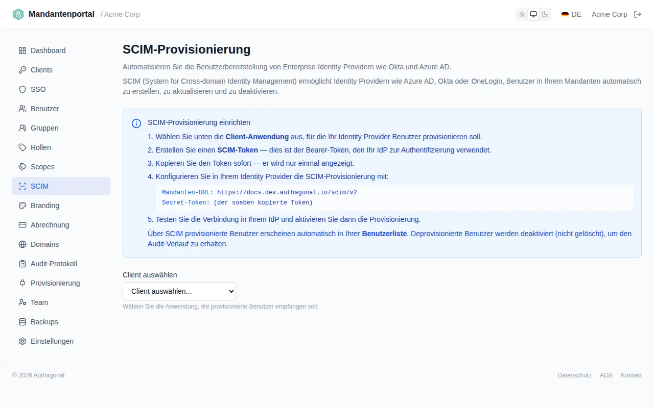Screen dimensions: 654x408
Task: Click the logout arrow icon
Action: click(x=638, y=14)
